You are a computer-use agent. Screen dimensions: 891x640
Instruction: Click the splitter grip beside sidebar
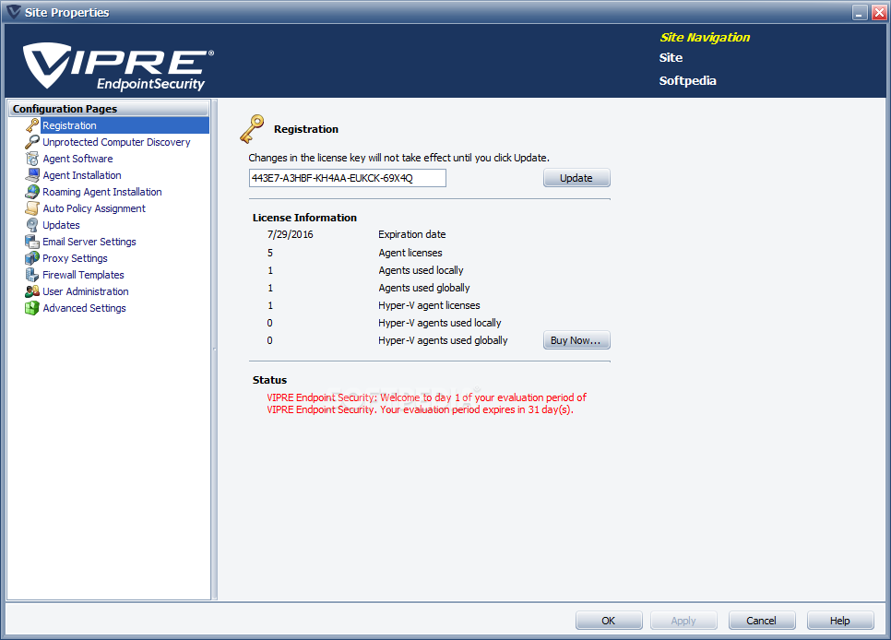click(x=214, y=349)
